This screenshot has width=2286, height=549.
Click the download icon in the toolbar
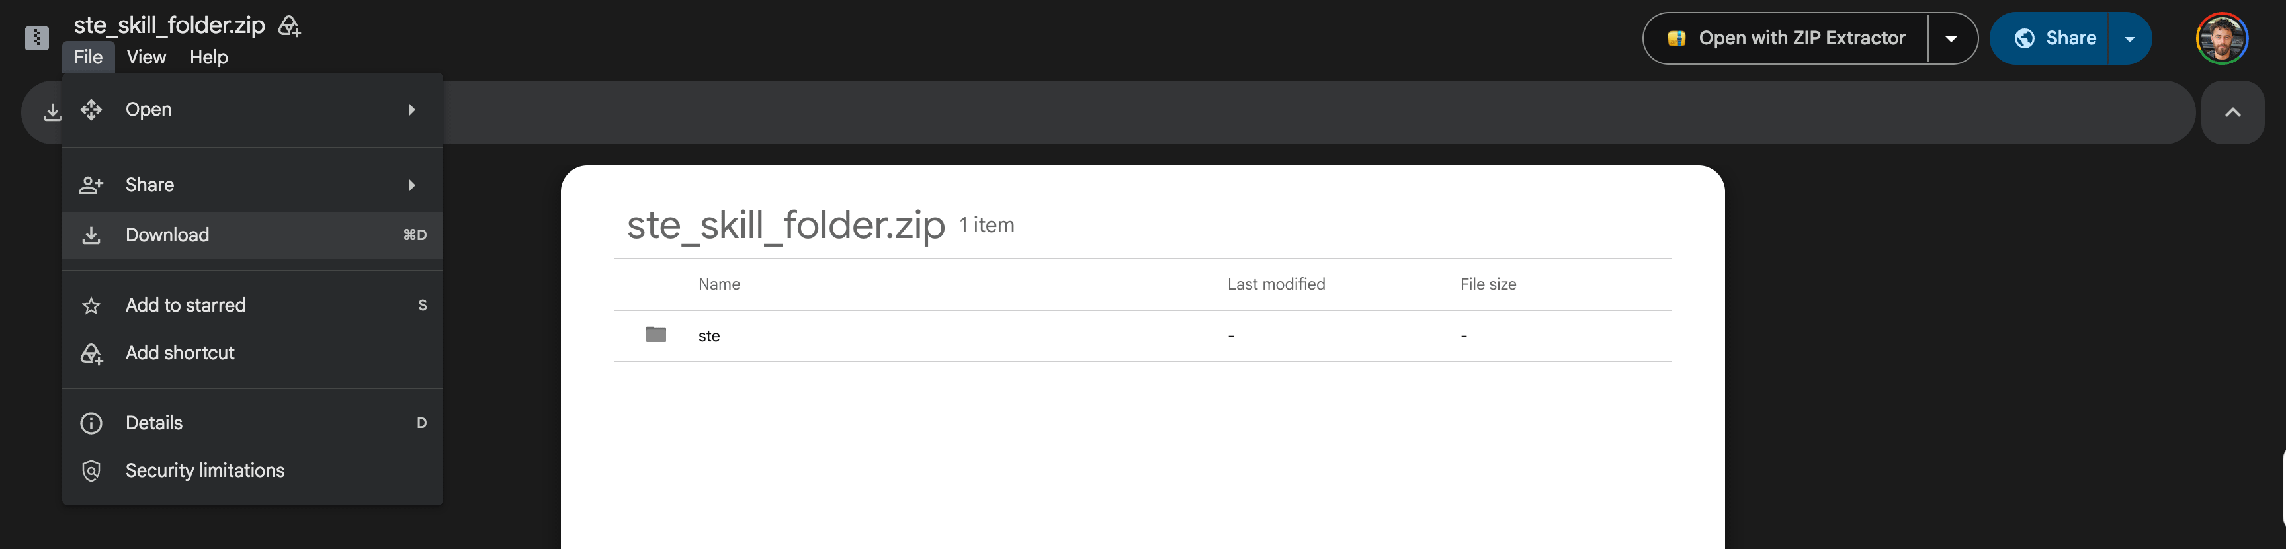pyautogui.click(x=52, y=112)
